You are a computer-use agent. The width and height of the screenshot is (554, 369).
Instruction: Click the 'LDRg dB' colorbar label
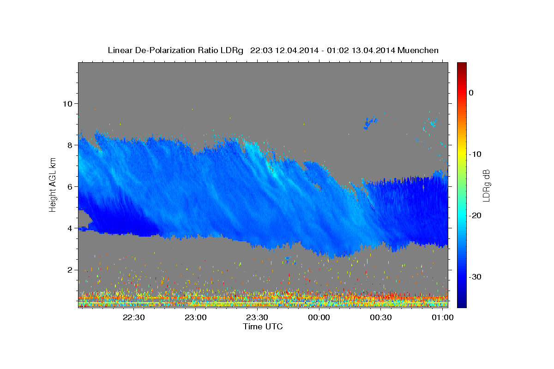tap(486, 185)
